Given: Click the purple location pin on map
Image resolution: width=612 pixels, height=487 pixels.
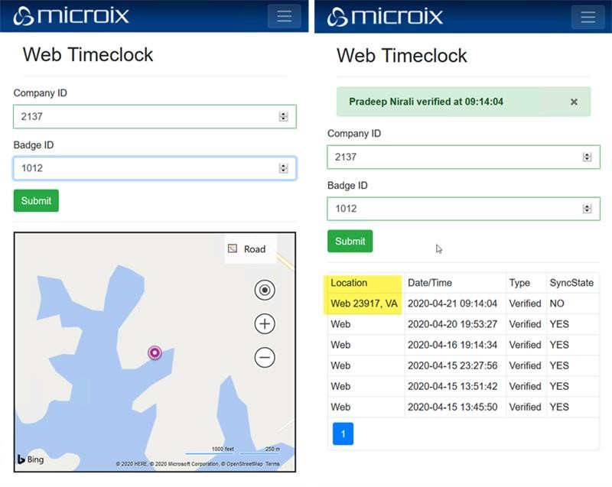Looking at the screenshot, I should [155, 352].
